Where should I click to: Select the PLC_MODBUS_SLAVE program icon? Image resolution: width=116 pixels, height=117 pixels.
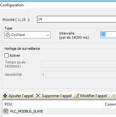[x=5, y=111]
